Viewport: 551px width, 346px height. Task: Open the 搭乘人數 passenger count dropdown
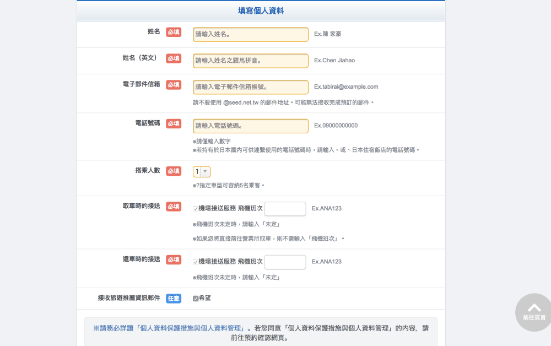pyautogui.click(x=202, y=172)
